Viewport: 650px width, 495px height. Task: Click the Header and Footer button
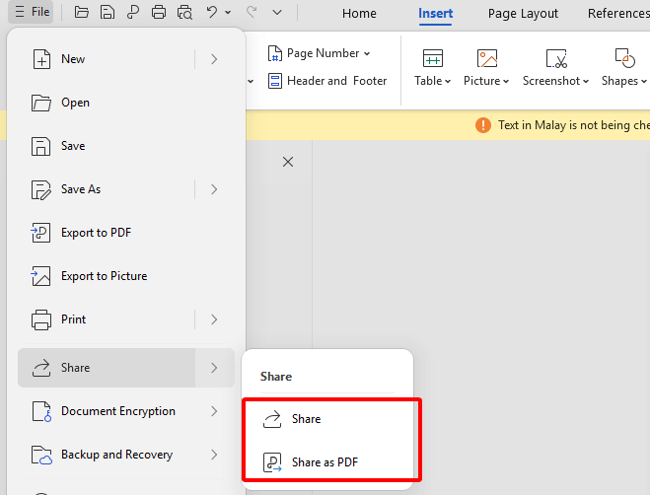327,81
